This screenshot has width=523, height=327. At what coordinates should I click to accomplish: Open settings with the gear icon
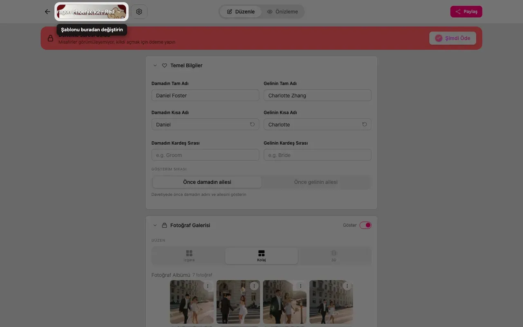pos(139,11)
